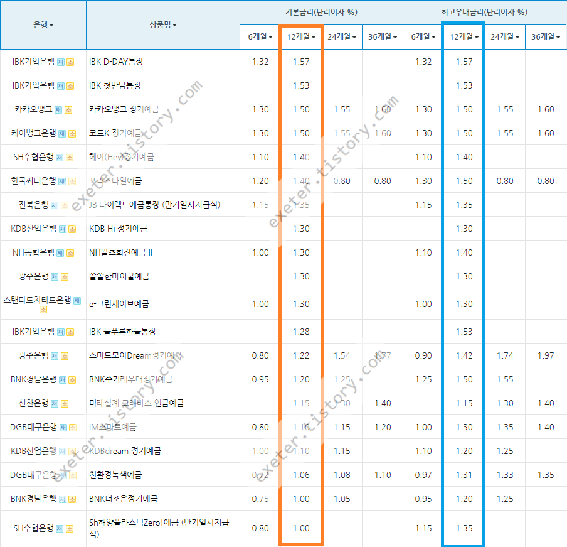Select the 신한은행 bank name
This screenshot has height=547, width=567.
[x=33, y=403]
